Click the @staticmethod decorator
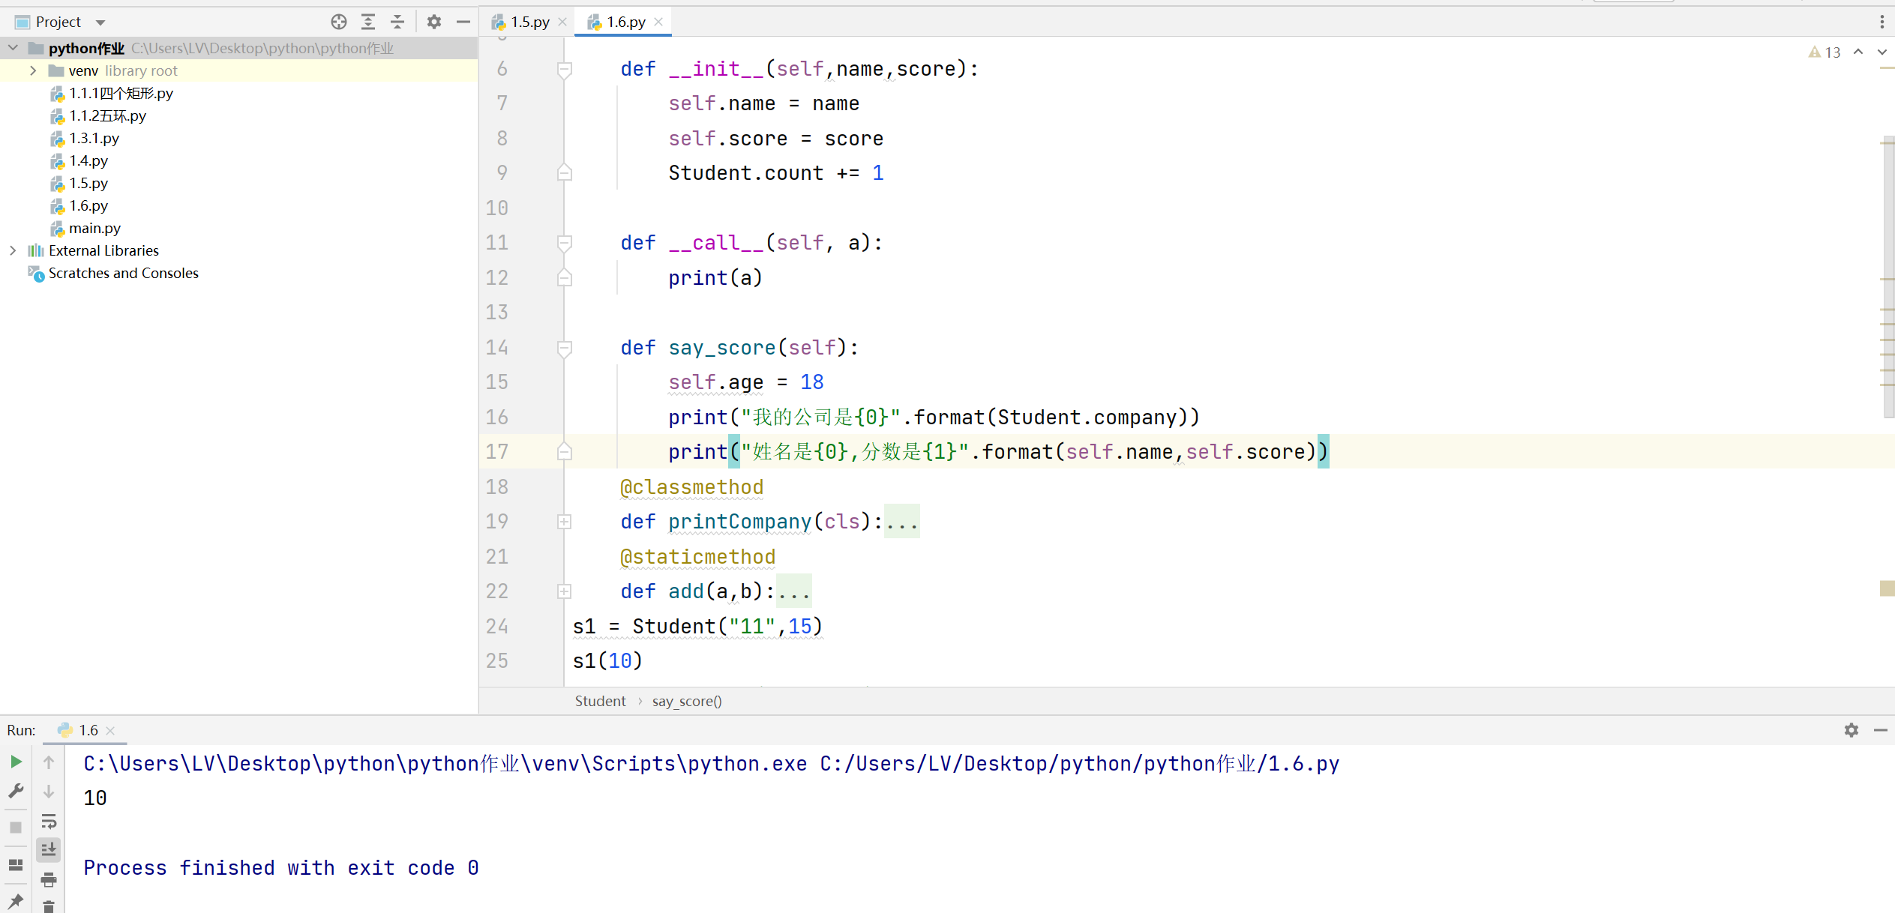This screenshot has width=1895, height=913. tap(697, 557)
